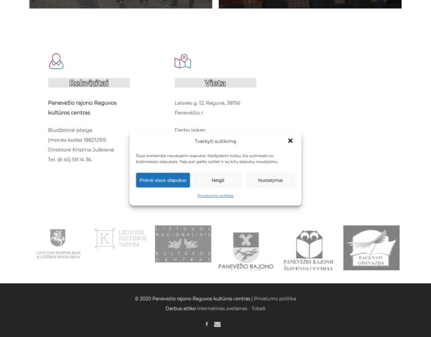The image size is (431, 337).
Task: Open Panevėžio Rajono coat of arms logo
Action: 246,251
